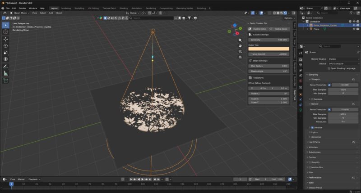
Task: Click the zoom magnifier viewport icon
Action: click(241, 40)
